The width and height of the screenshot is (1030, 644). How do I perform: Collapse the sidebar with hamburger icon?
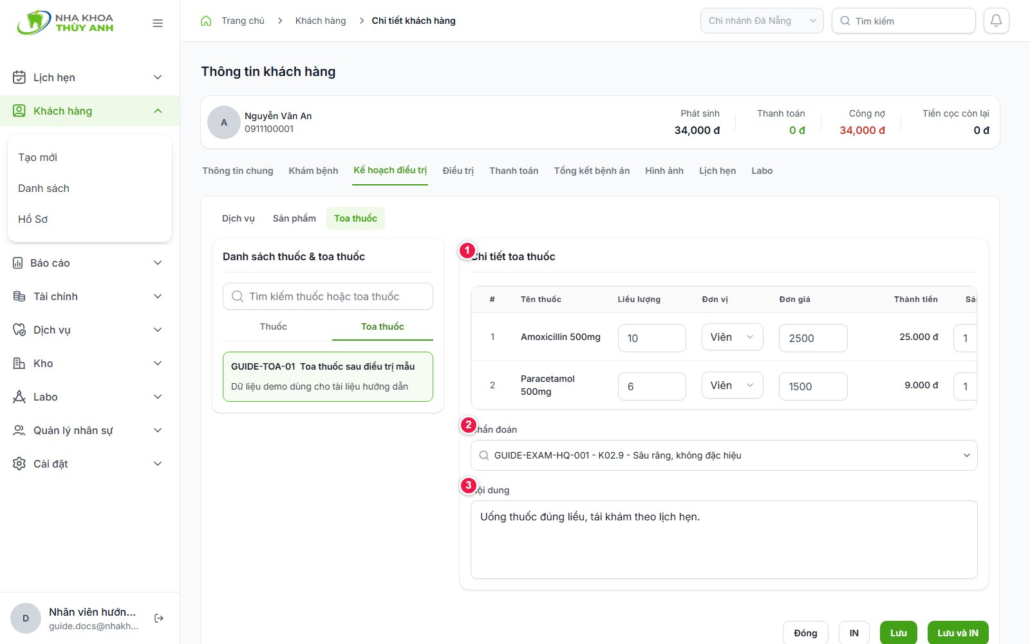tap(158, 23)
